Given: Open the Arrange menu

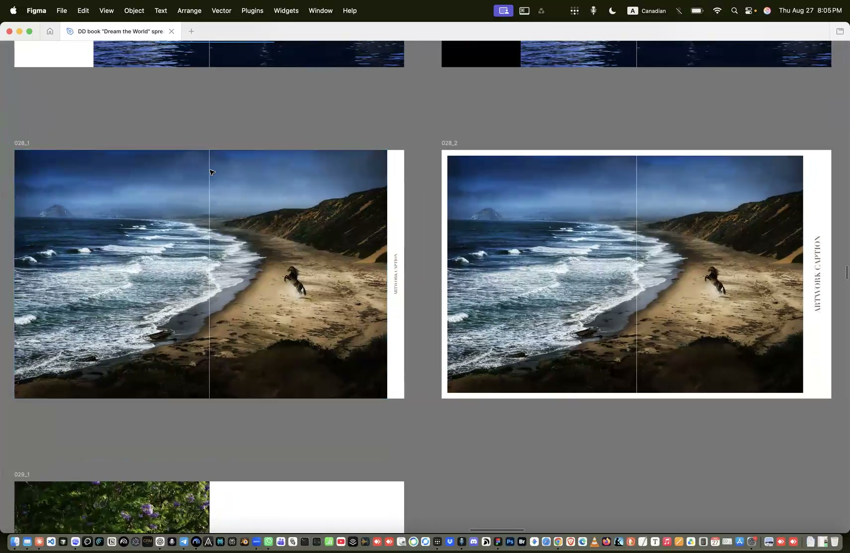Looking at the screenshot, I should (x=189, y=10).
